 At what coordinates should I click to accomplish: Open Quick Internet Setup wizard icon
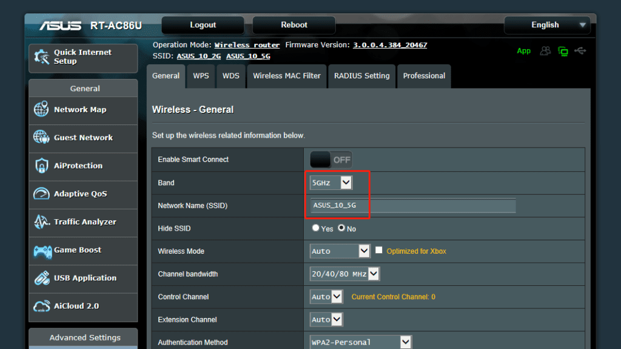tap(42, 57)
